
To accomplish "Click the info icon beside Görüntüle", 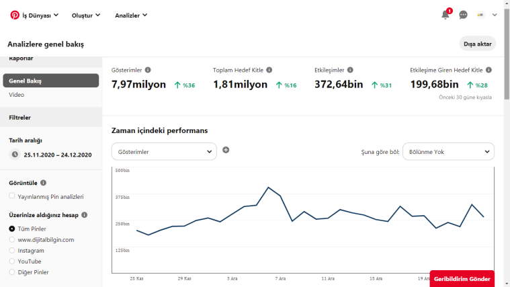I will (44, 182).
